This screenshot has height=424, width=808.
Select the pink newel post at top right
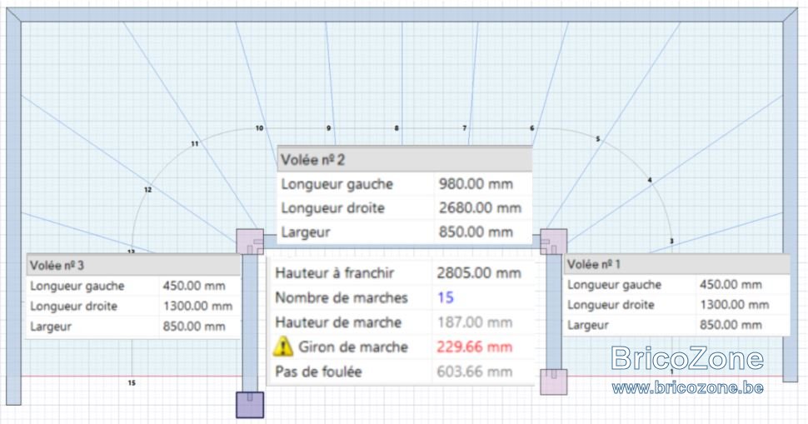click(x=553, y=242)
